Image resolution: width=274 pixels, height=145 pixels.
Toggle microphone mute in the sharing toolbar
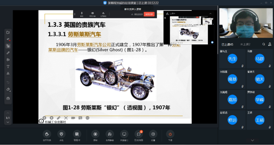point(82,14)
